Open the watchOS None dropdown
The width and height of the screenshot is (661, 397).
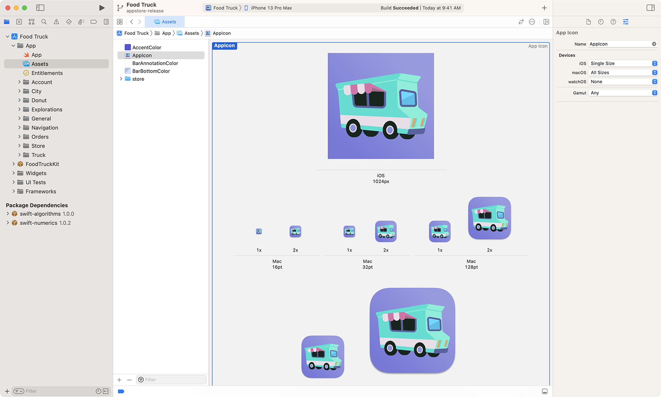(623, 82)
